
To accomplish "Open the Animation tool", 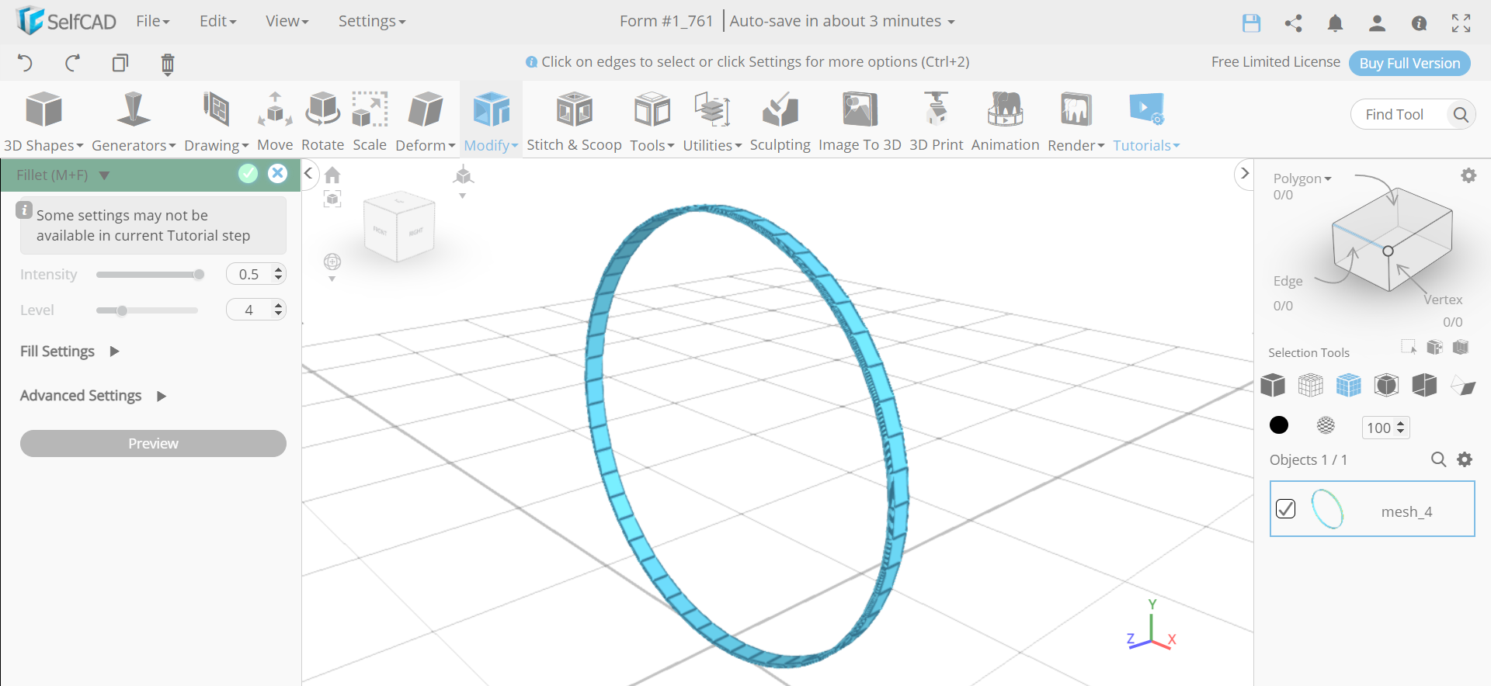I will point(1005,121).
